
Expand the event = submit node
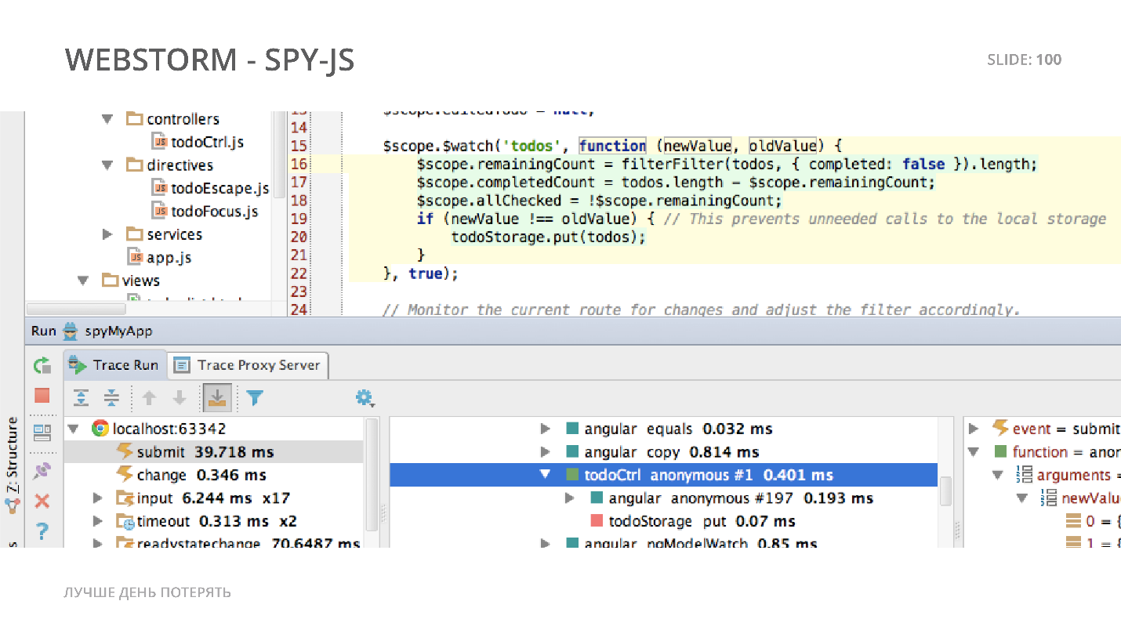[x=974, y=429]
